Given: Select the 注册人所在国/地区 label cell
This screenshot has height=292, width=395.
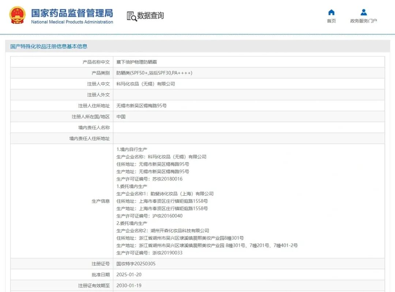Looking at the screenshot, I should click(x=62, y=117).
